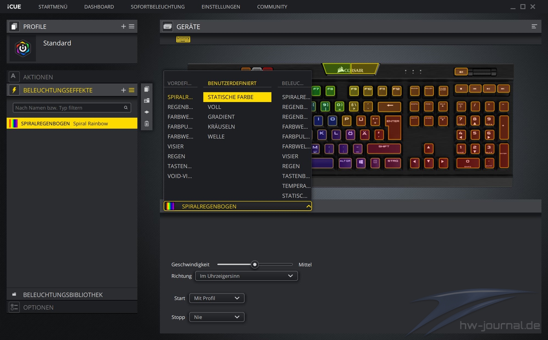Click the Windows key on keyboard image
The height and width of the screenshot is (340, 548).
point(361,162)
